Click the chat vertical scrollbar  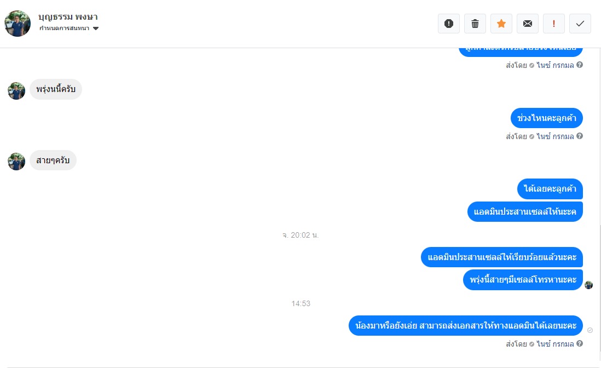599,294
